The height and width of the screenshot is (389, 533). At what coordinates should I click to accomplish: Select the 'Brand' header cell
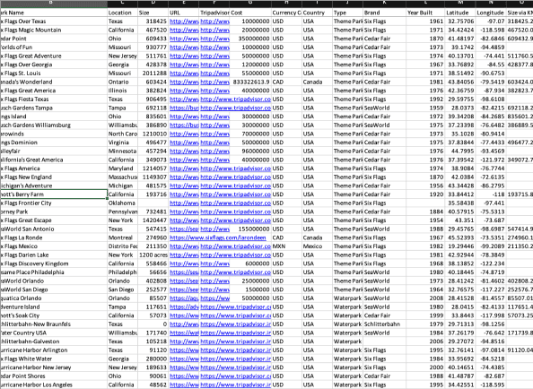tap(384, 13)
